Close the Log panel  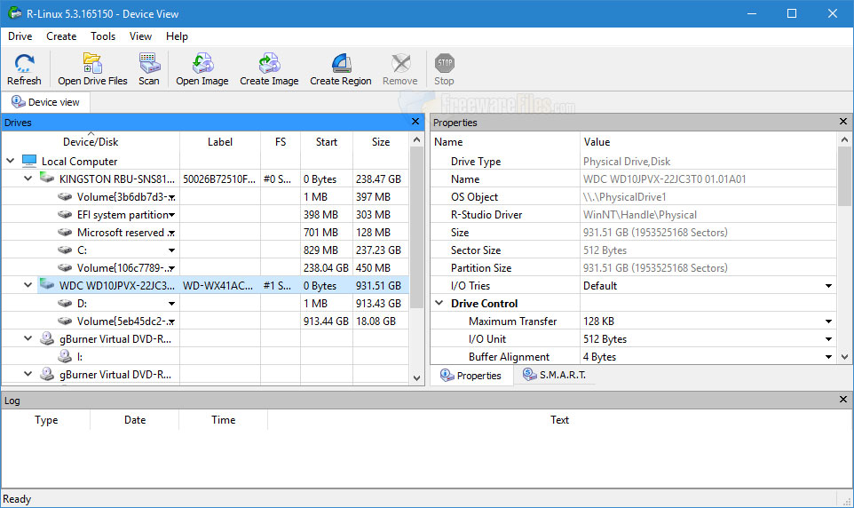point(843,400)
